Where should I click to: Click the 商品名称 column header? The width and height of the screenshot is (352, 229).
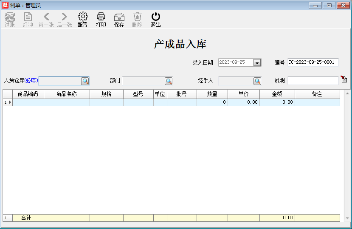[67, 94]
